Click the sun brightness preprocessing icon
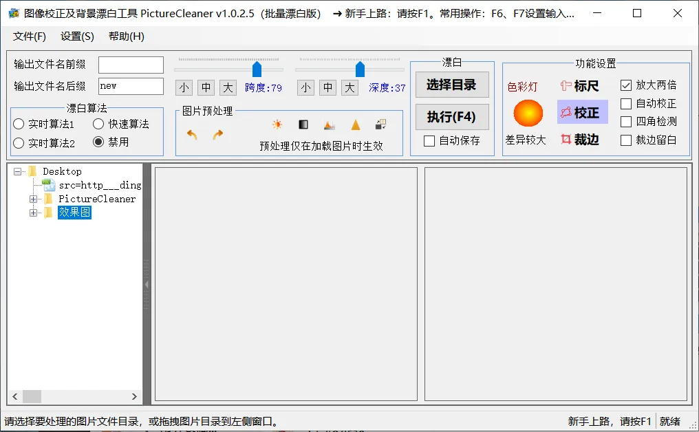The width and height of the screenshot is (699, 432). [x=277, y=125]
